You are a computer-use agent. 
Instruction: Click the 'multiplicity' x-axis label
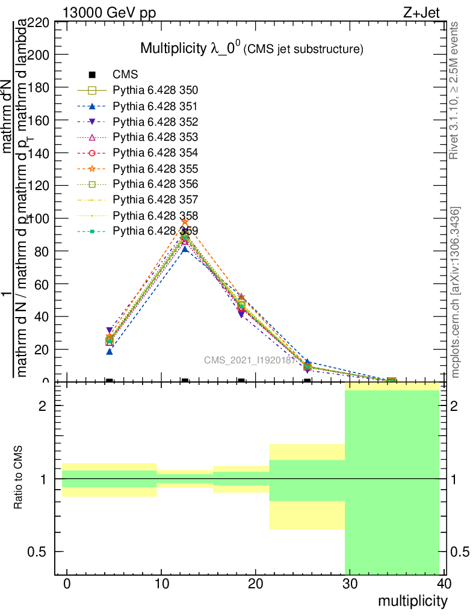click(412, 601)
